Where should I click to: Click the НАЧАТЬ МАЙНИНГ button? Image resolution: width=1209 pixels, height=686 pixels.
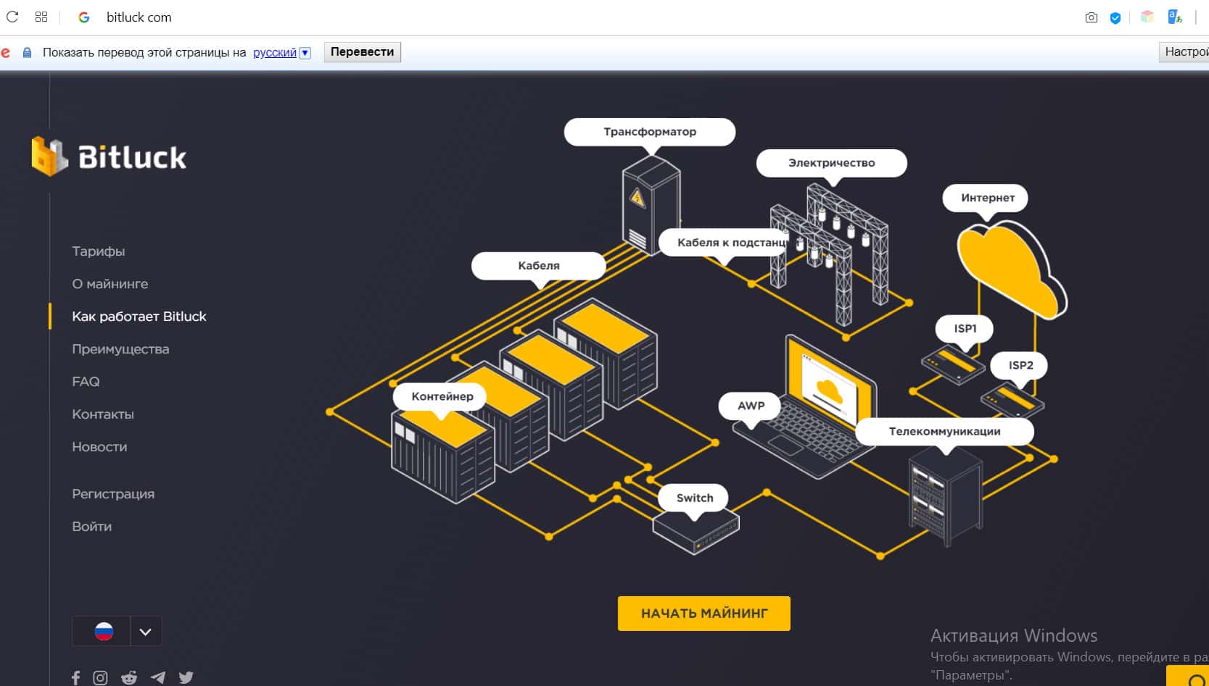[x=703, y=614]
